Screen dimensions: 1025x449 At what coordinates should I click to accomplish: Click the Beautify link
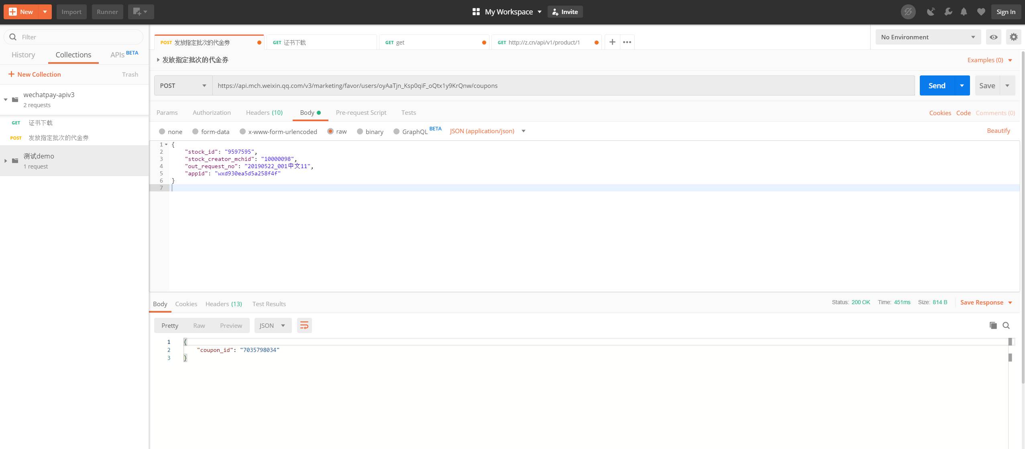[x=998, y=131]
